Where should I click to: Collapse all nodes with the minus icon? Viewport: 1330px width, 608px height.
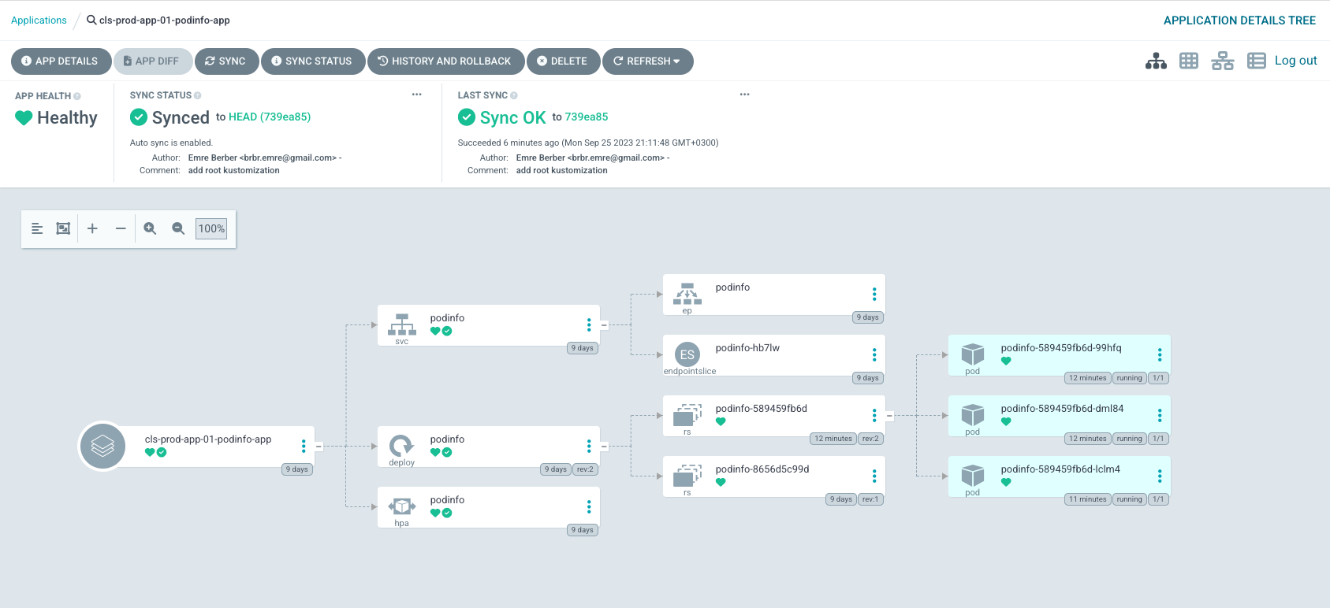tap(121, 228)
